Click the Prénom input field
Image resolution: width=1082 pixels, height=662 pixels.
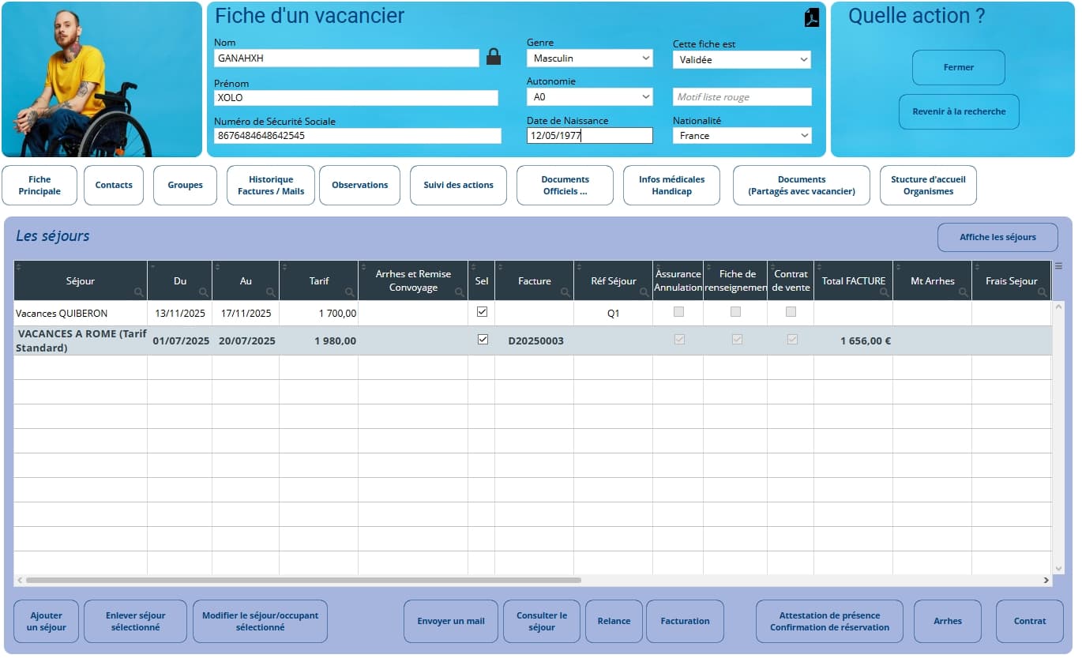coord(356,98)
